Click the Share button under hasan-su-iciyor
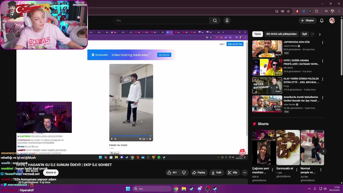This screenshot has height=193, width=343. tap(115, 153)
